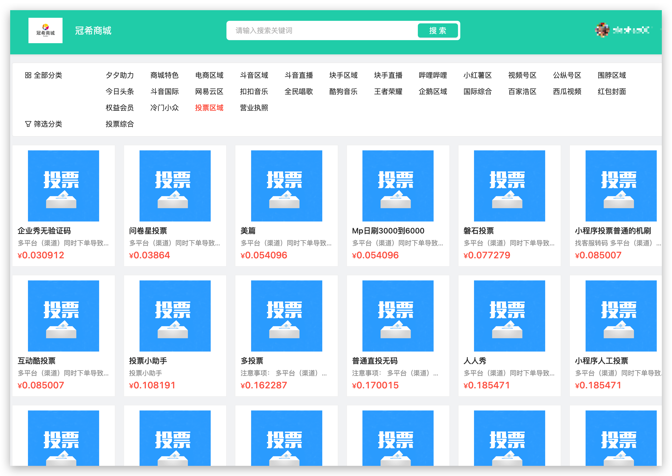672x476 pixels.
Task: Click the 冠希商城 logo image
Action: click(45, 30)
